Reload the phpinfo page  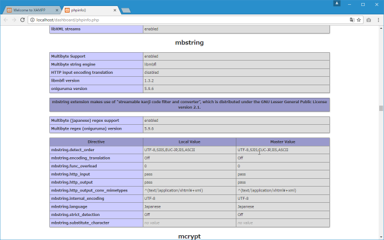pyautogui.click(x=23, y=20)
